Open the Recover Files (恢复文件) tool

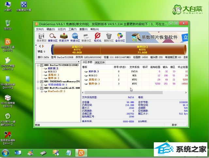64,37
